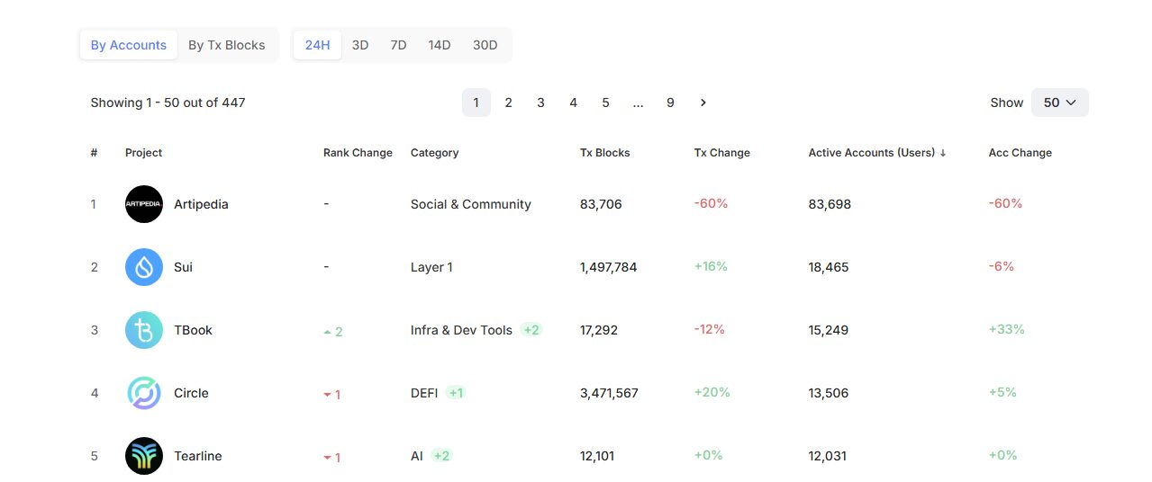This screenshot has width=1152, height=482.
Task: Switch to the 30D time tab
Action: point(485,45)
